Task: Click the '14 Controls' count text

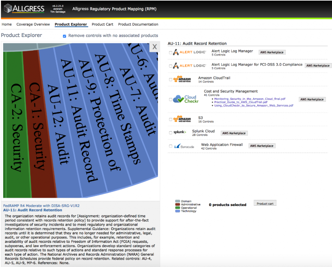Action: tap(206, 82)
